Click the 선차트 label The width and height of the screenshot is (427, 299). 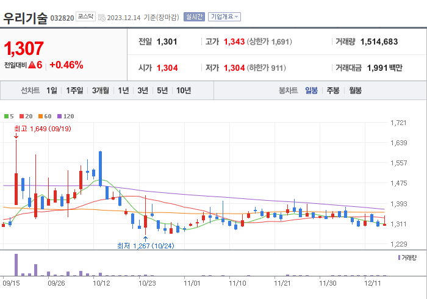tap(30, 90)
